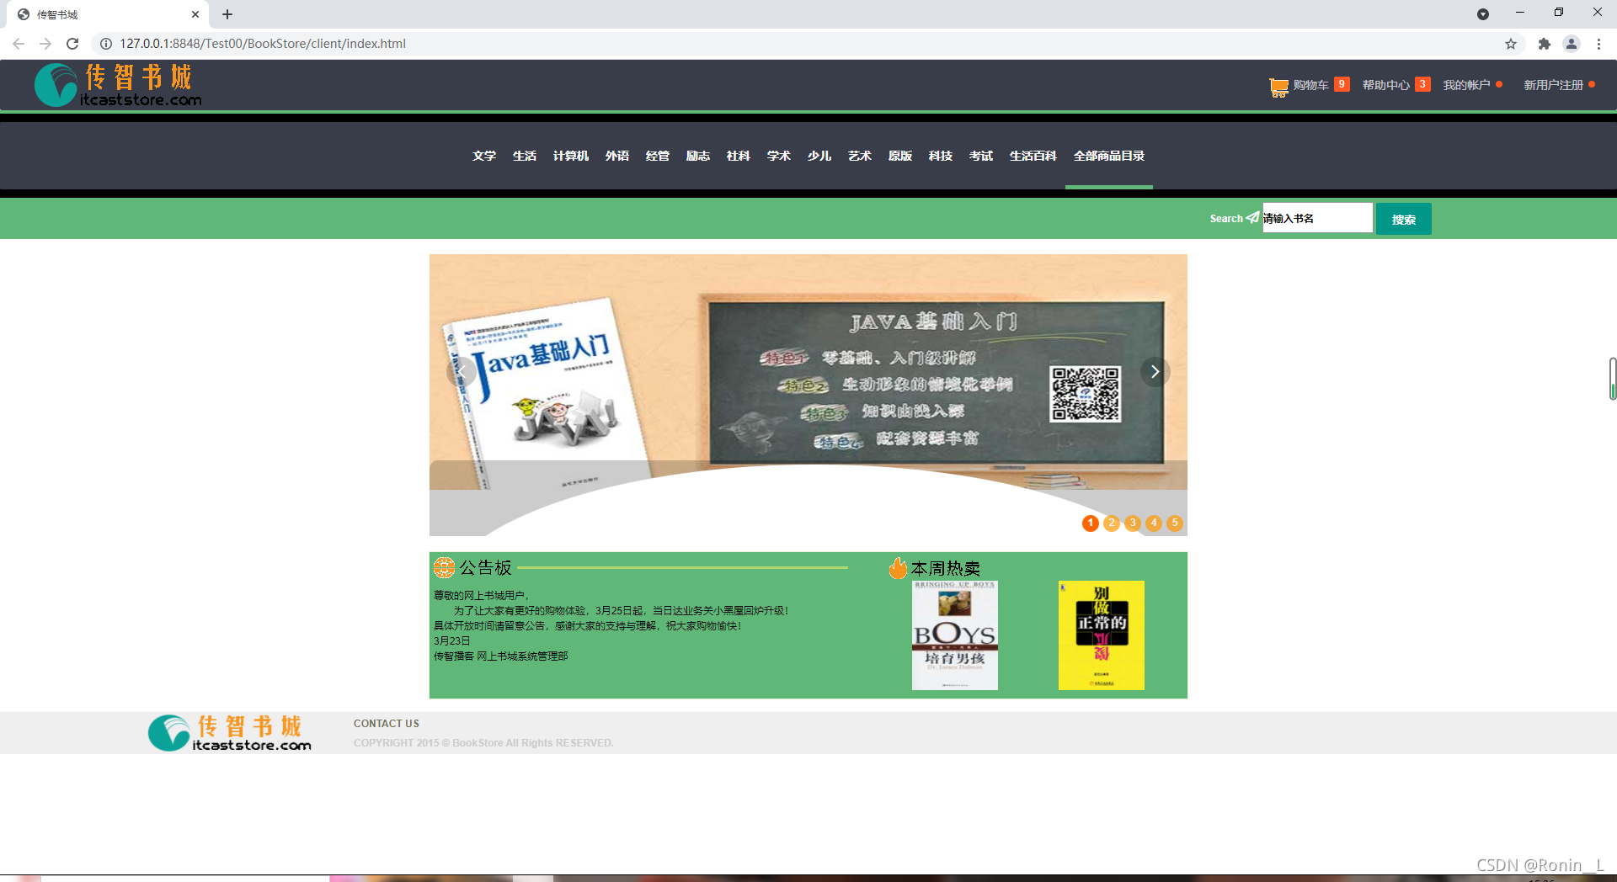Image resolution: width=1617 pixels, height=882 pixels.
Task: Click the address bar URL
Action: coord(263,44)
